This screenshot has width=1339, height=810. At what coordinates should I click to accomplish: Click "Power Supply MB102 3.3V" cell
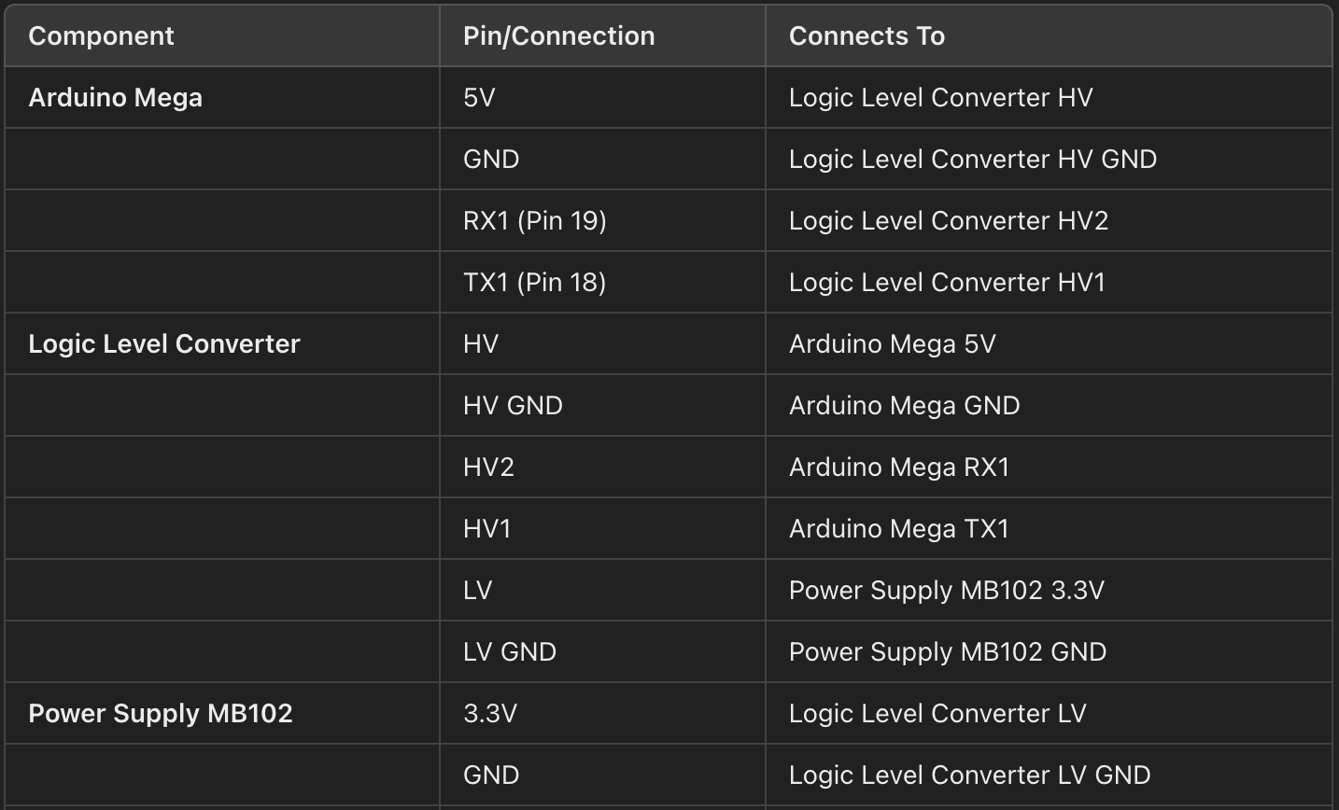click(946, 591)
